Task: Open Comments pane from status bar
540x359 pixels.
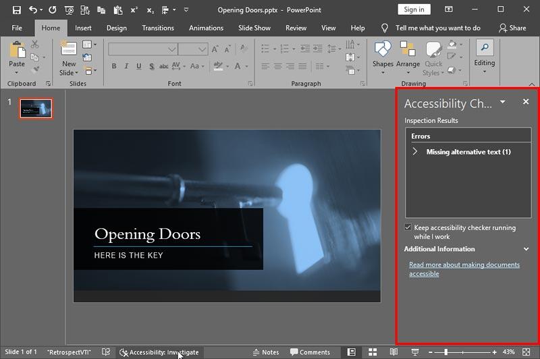Action: 310,352
